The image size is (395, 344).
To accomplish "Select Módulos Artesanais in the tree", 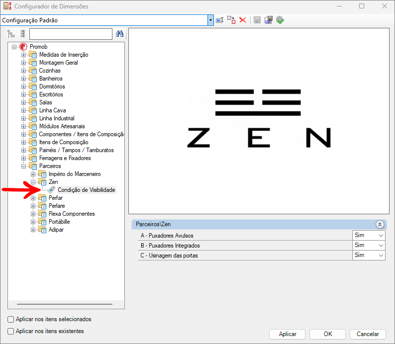I will click(62, 126).
